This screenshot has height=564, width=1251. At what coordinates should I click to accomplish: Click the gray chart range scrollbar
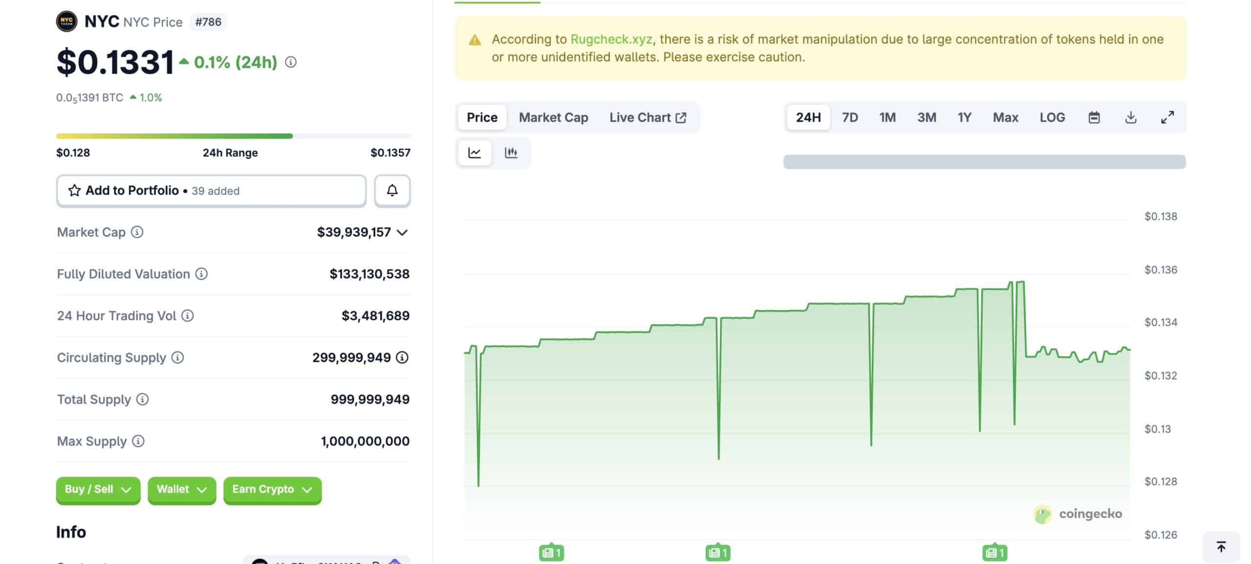click(x=984, y=162)
